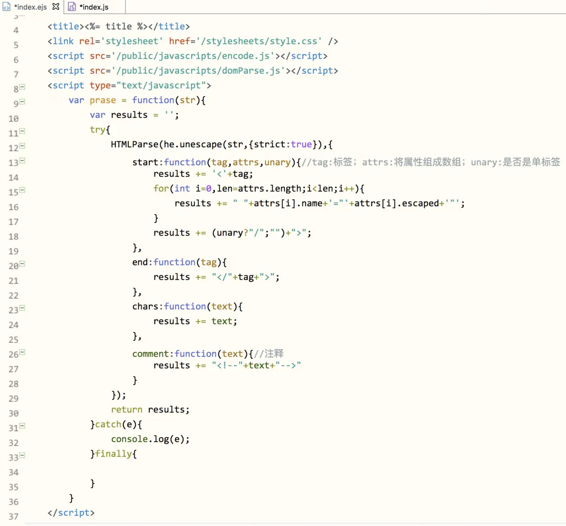This screenshot has width=566, height=526.
Task: Click the '//注释' comment text
Action: coord(268,354)
